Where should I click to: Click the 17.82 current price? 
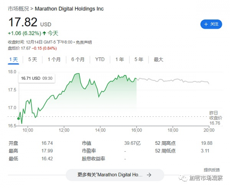[x=23, y=22]
